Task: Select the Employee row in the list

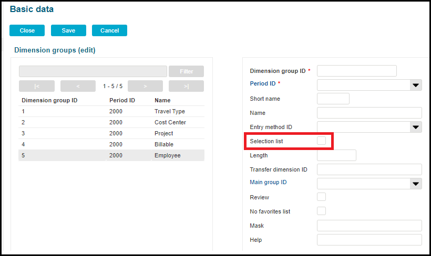Action: point(111,155)
